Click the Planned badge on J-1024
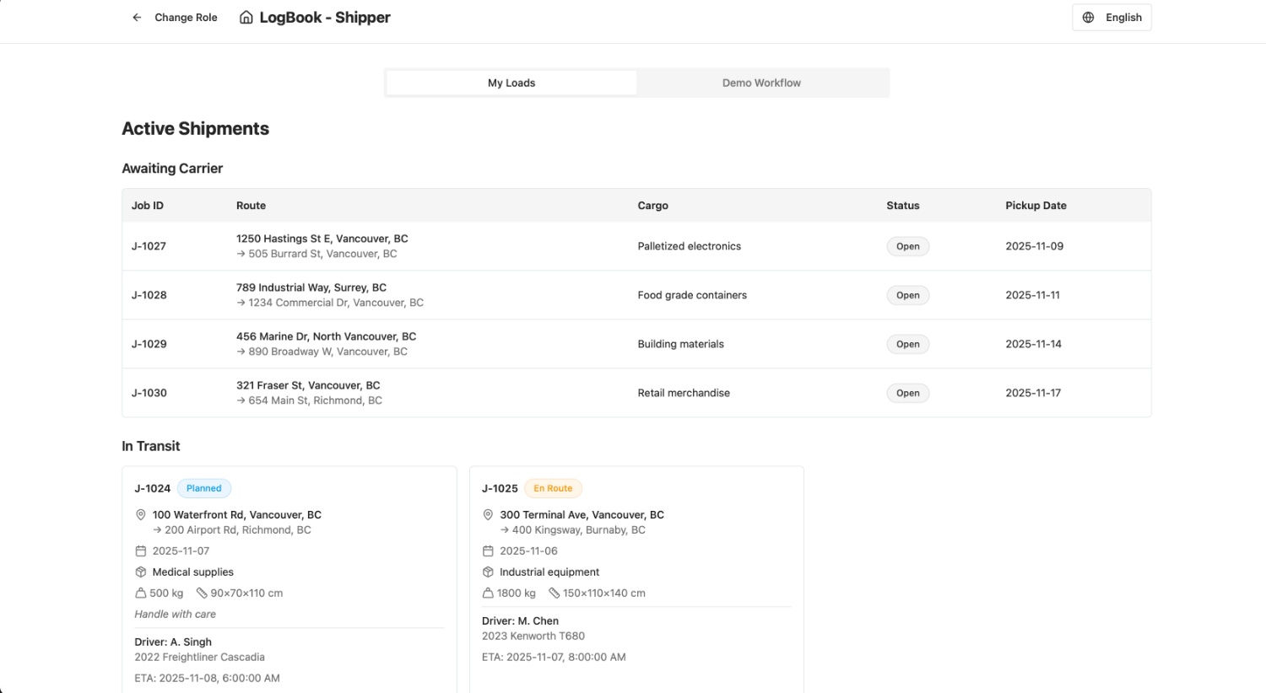 pos(204,488)
